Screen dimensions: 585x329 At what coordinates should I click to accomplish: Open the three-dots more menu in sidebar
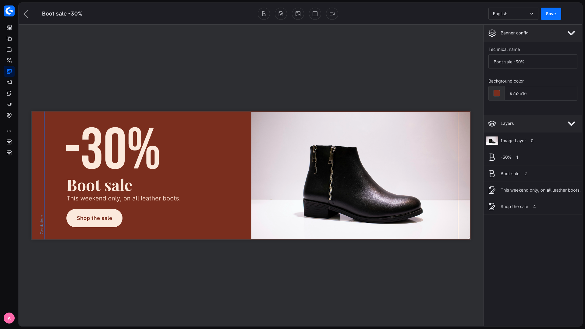click(9, 131)
